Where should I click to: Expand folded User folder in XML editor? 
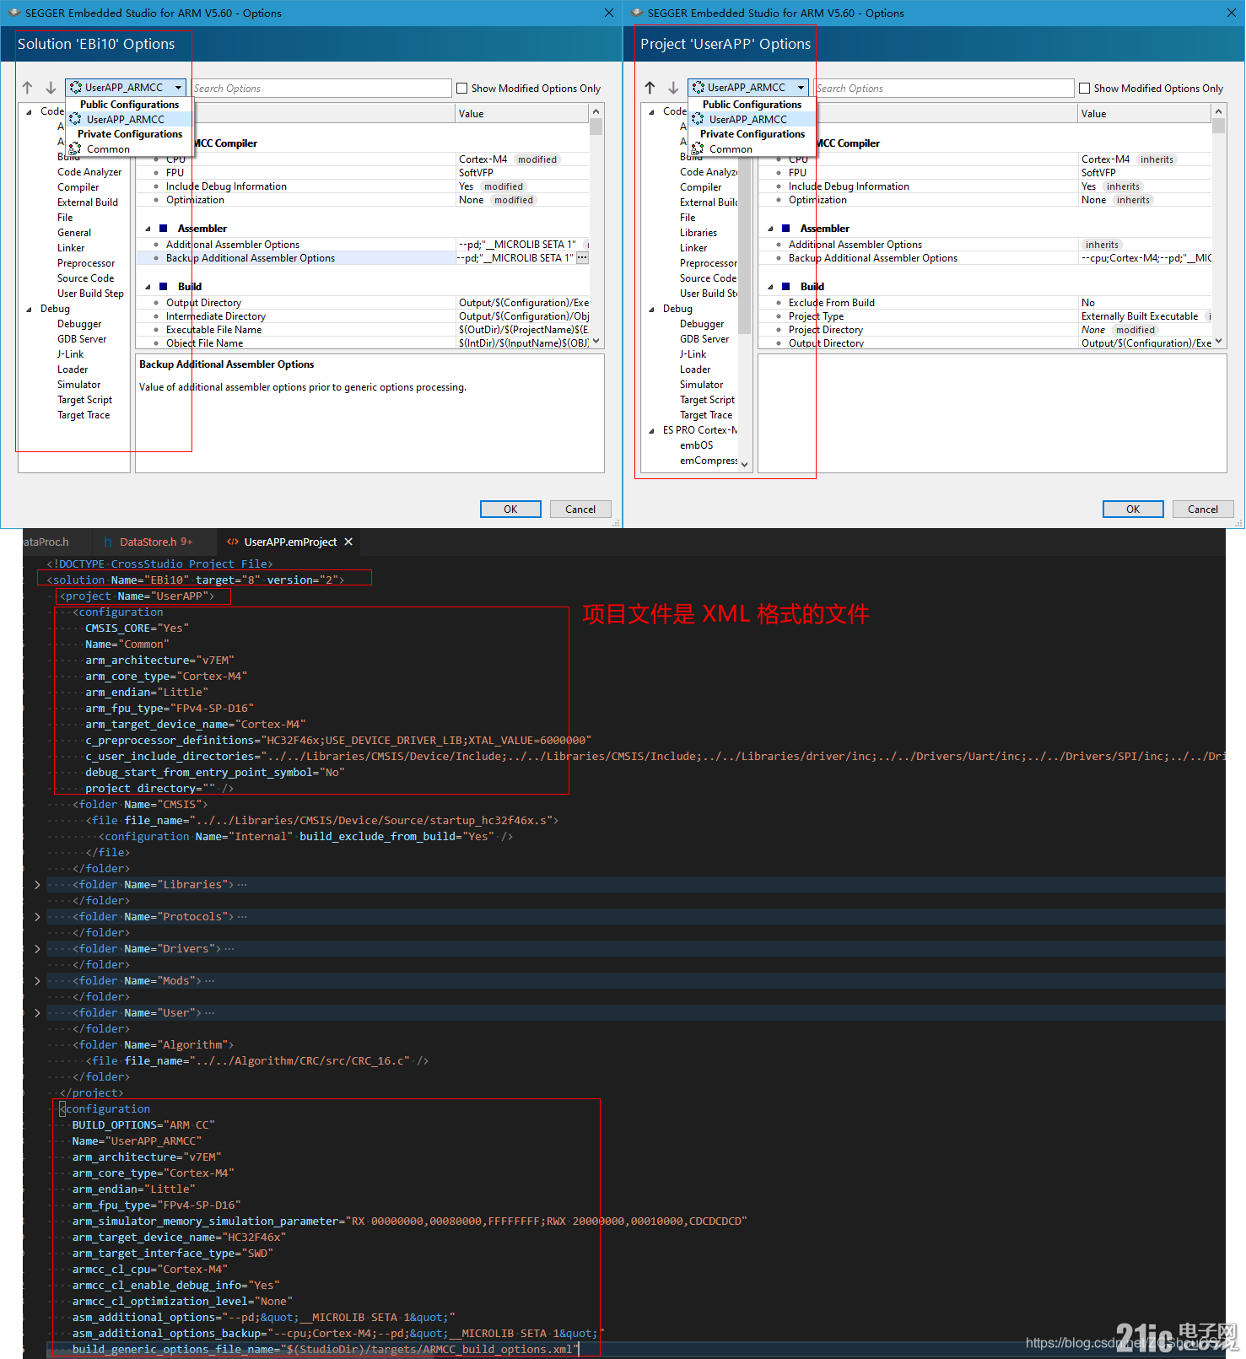coord(37,1013)
